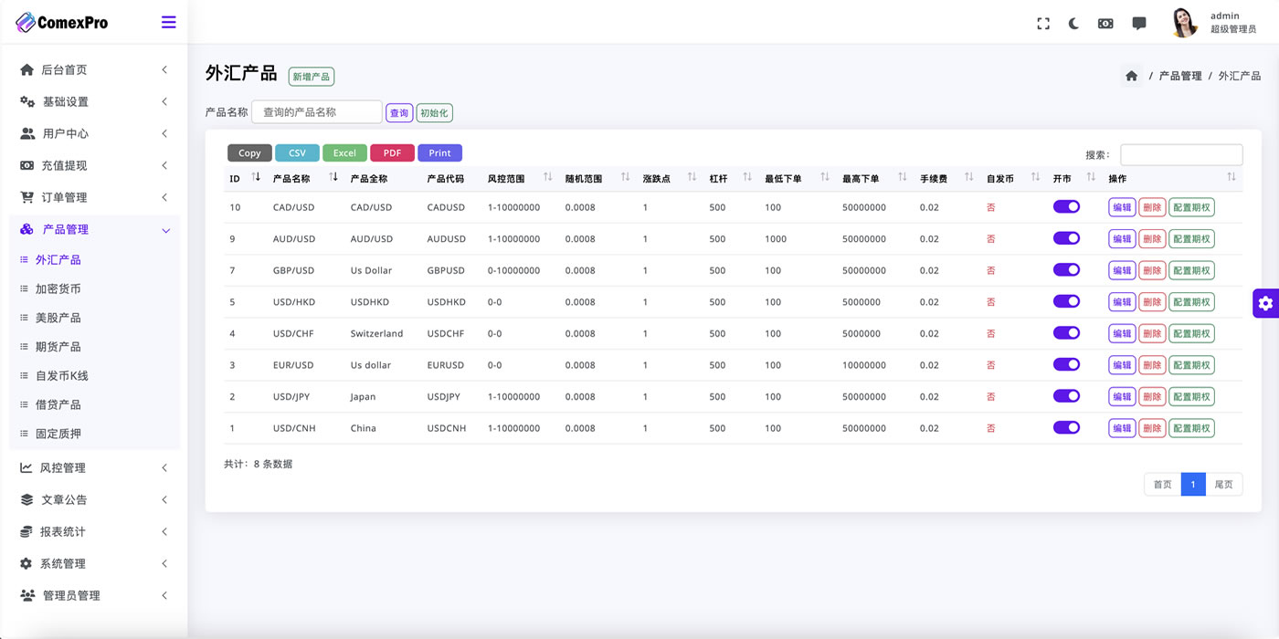This screenshot has height=639, width=1279.
Task: Export table with Excel button
Action: pos(344,152)
